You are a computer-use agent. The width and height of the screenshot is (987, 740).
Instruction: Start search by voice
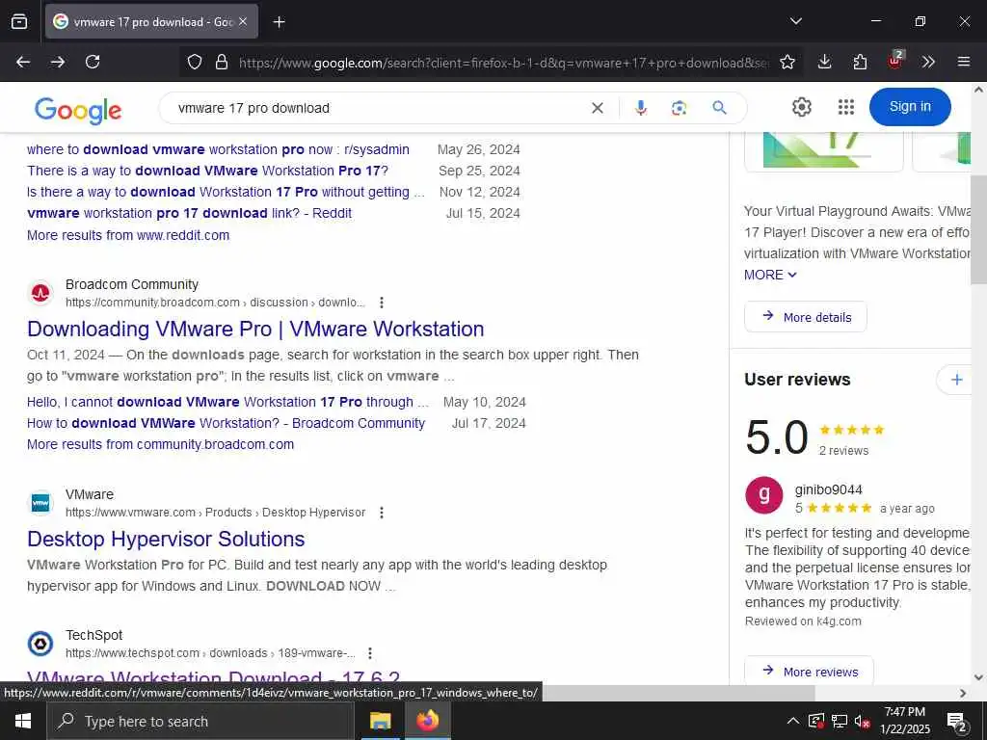(x=641, y=108)
